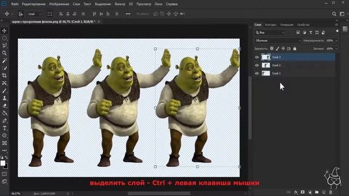Viewport: 349px width, 196px height.
Task: Click the Quick Mask mode icon
Action: tap(4, 174)
